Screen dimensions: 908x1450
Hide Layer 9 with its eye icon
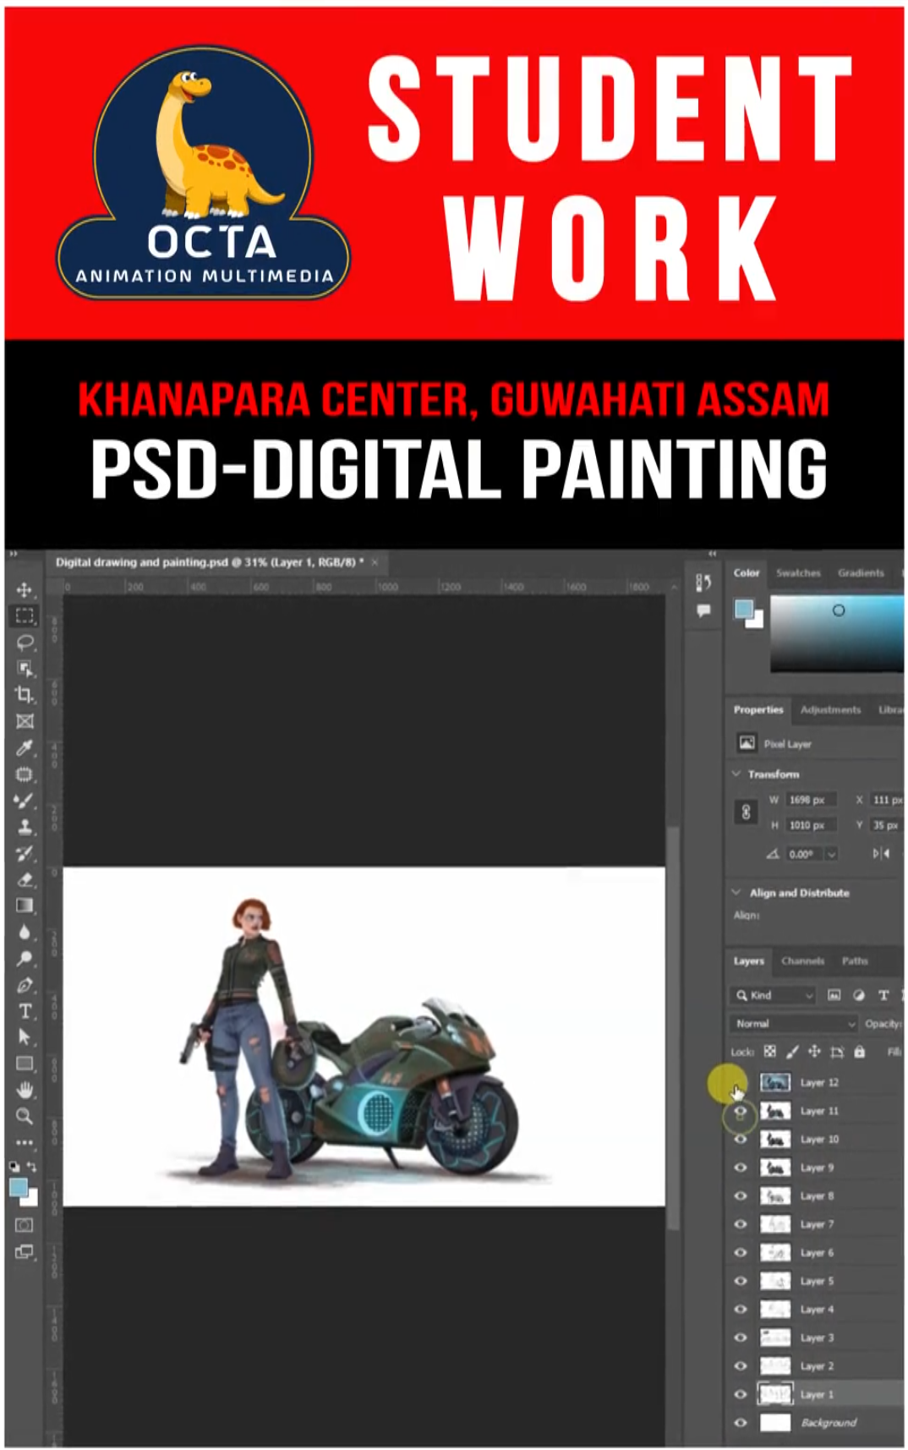point(741,1168)
